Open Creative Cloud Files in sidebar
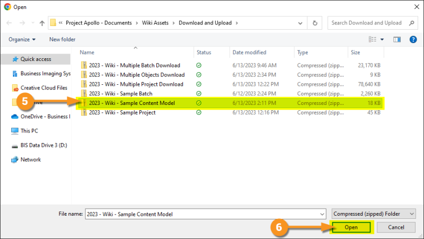This screenshot has height=239, width=424. point(44,88)
